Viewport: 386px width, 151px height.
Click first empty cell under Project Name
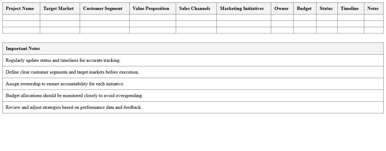(21, 17)
